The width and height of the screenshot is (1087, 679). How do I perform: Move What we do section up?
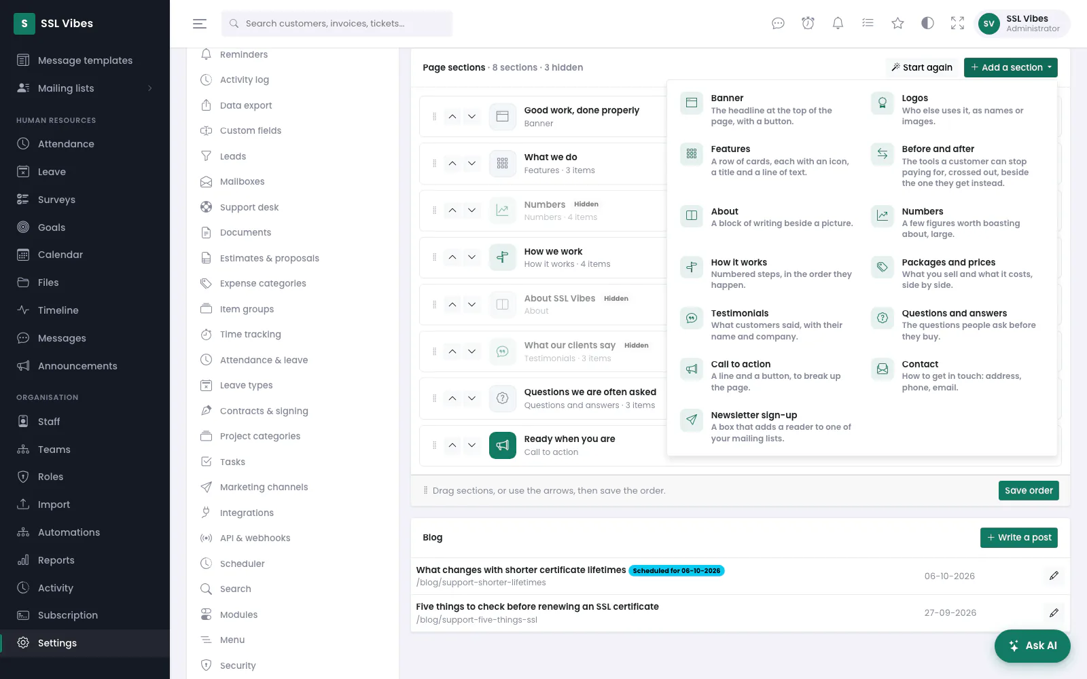pyautogui.click(x=452, y=164)
